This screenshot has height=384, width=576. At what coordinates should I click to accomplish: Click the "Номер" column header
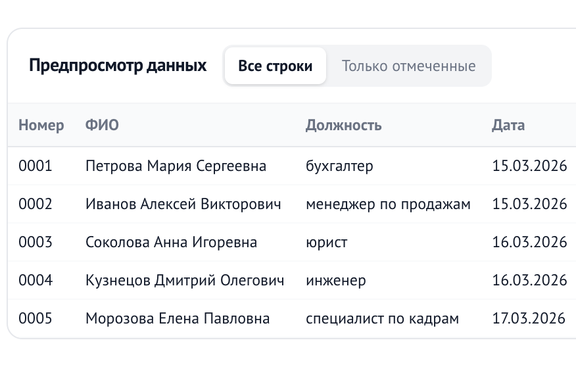click(41, 126)
